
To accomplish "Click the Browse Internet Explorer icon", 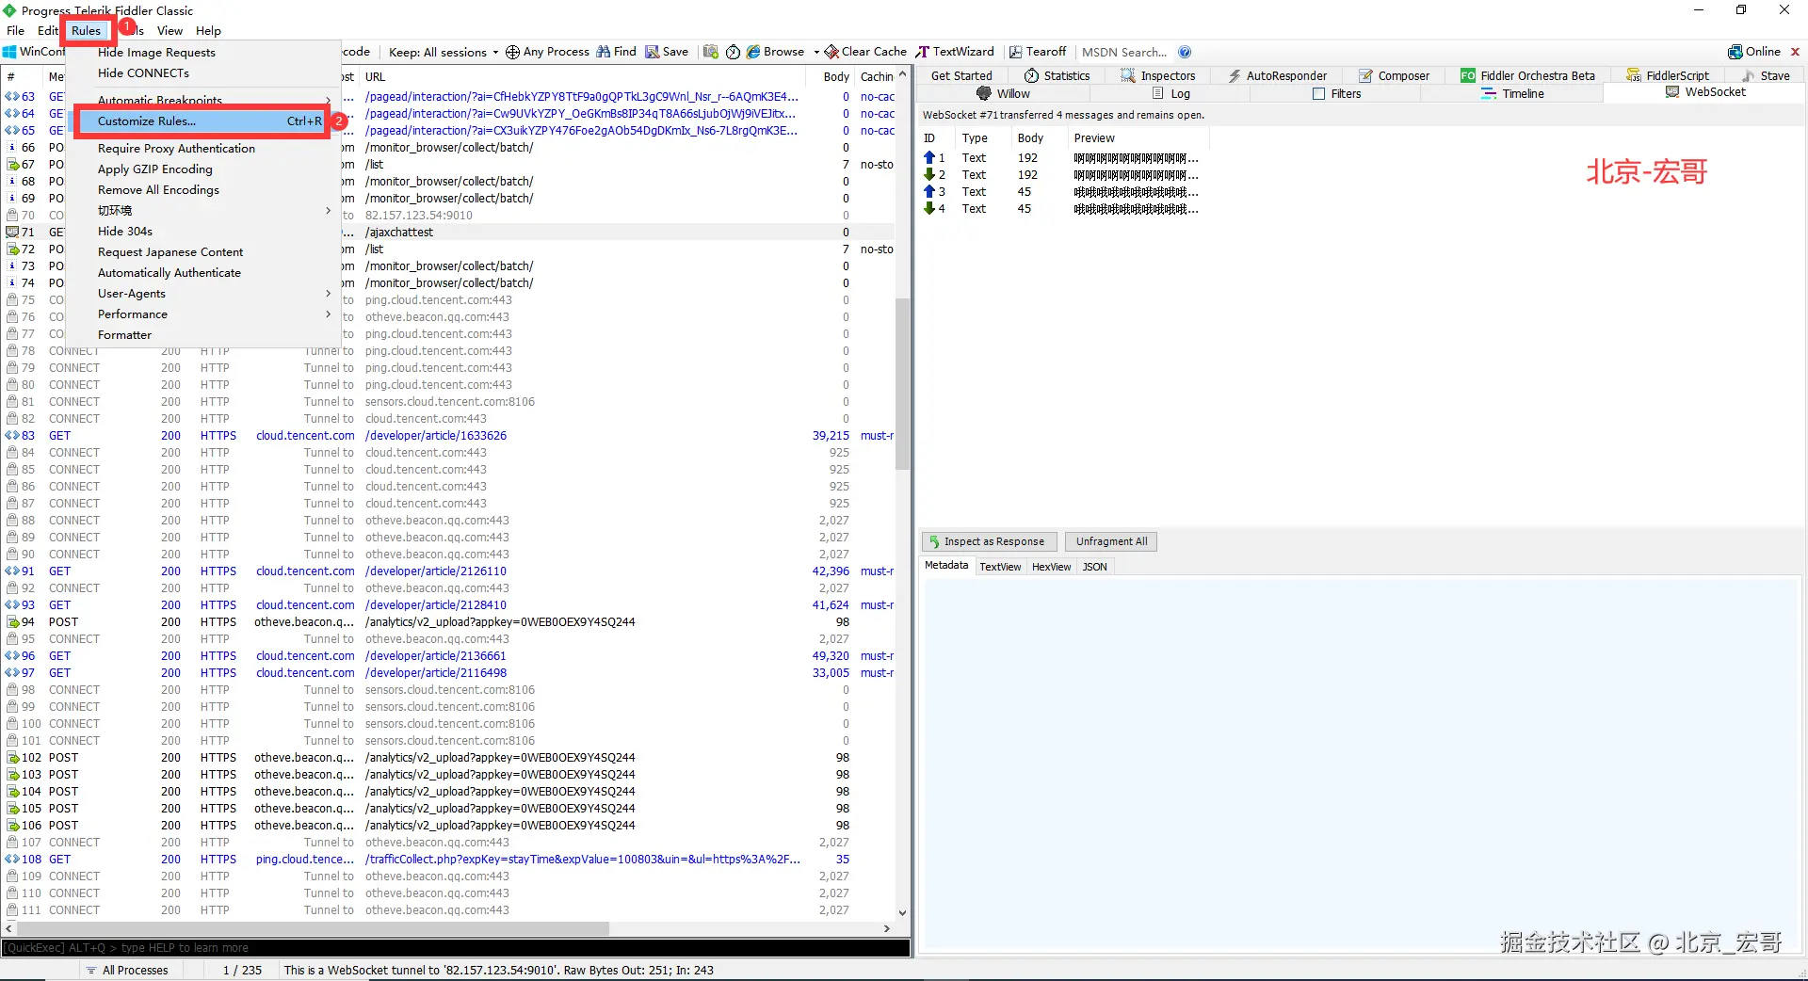I will pyautogui.click(x=753, y=52).
